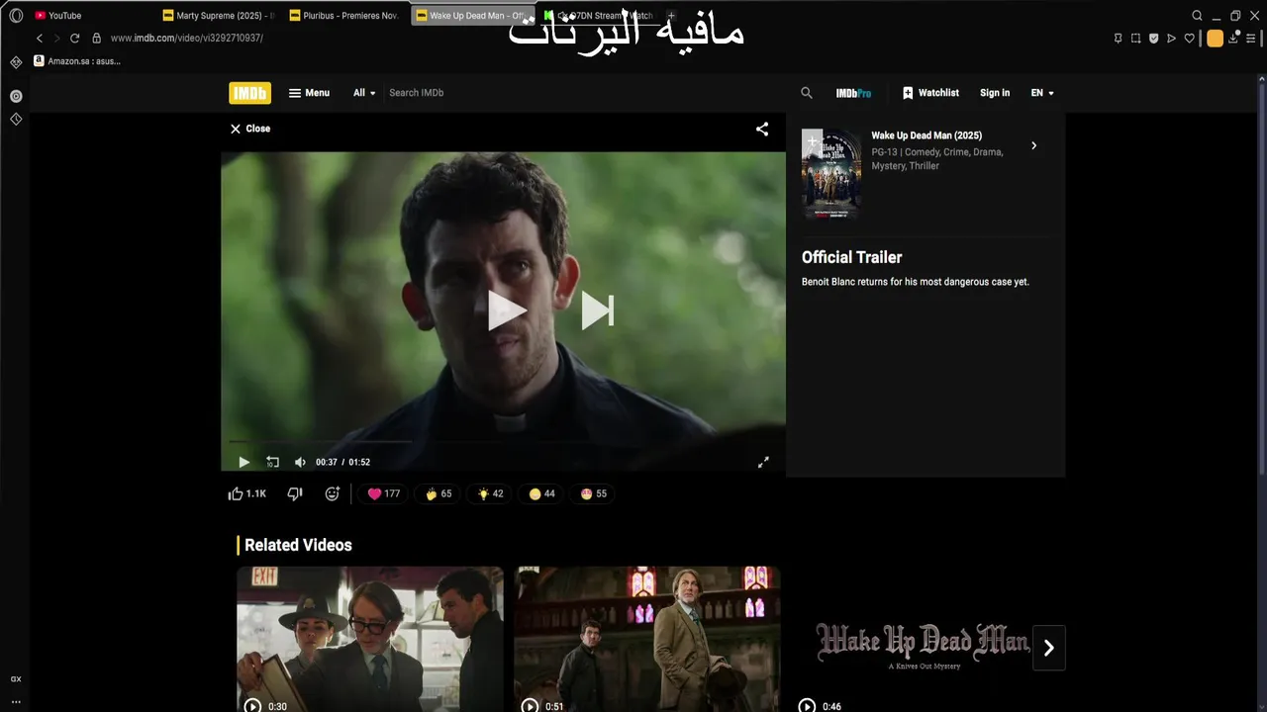Go forward in browser history
Viewport: 1267px width, 712px height.
point(56,39)
